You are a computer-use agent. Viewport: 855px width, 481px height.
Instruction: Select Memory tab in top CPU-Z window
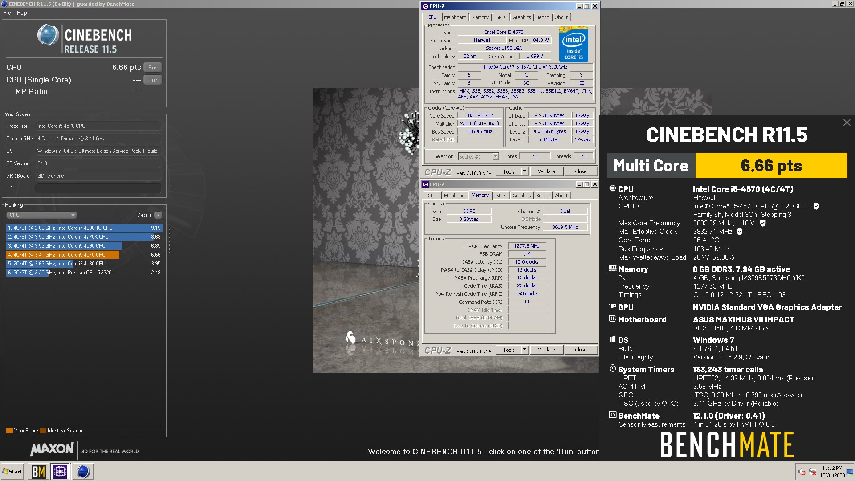[x=480, y=17]
